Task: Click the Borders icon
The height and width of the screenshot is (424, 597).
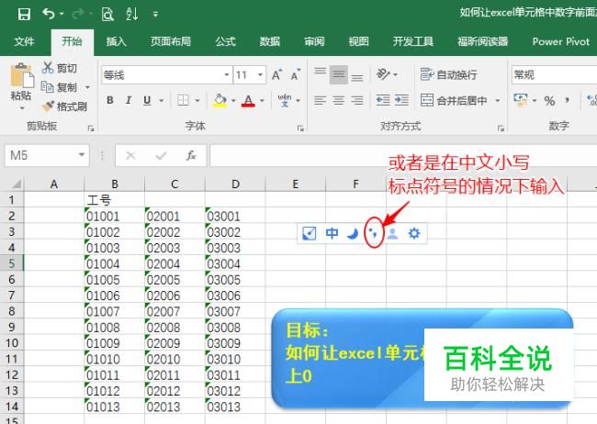Action: 183,100
